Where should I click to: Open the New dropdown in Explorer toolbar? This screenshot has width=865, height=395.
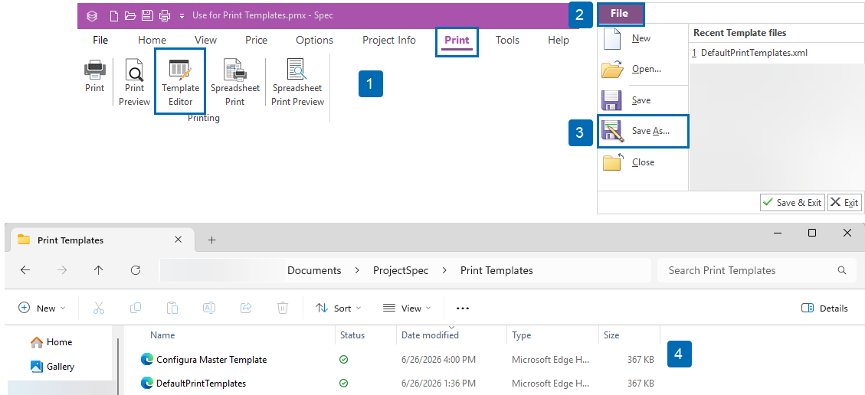[42, 308]
